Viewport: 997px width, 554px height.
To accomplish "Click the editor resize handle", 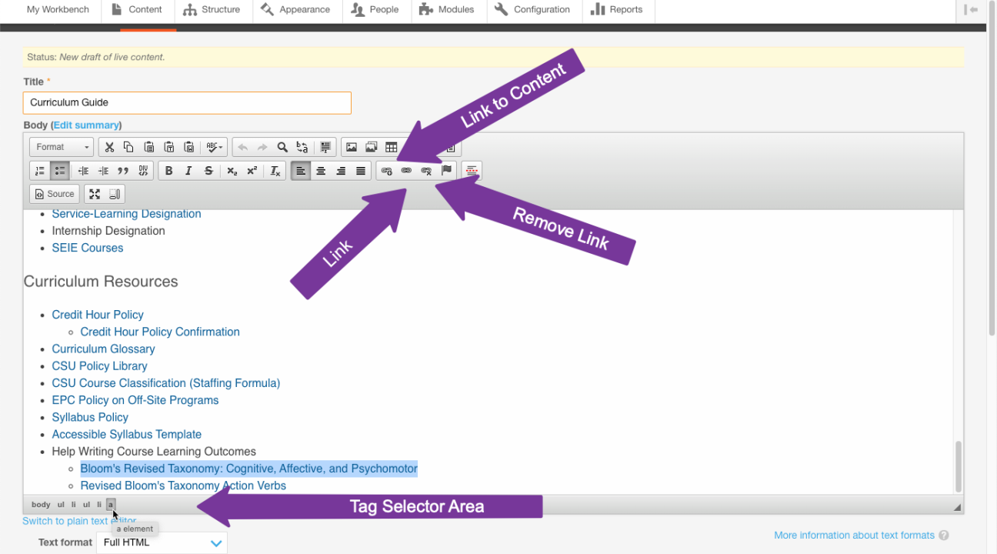I will [x=958, y=507].
